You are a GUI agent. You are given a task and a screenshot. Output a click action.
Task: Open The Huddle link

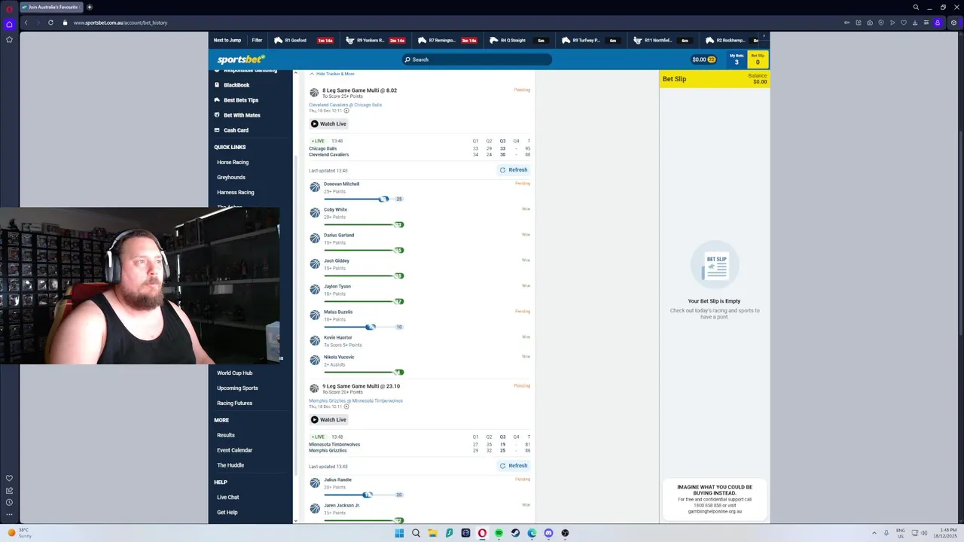pyautogui.click(x=230, y=465)
